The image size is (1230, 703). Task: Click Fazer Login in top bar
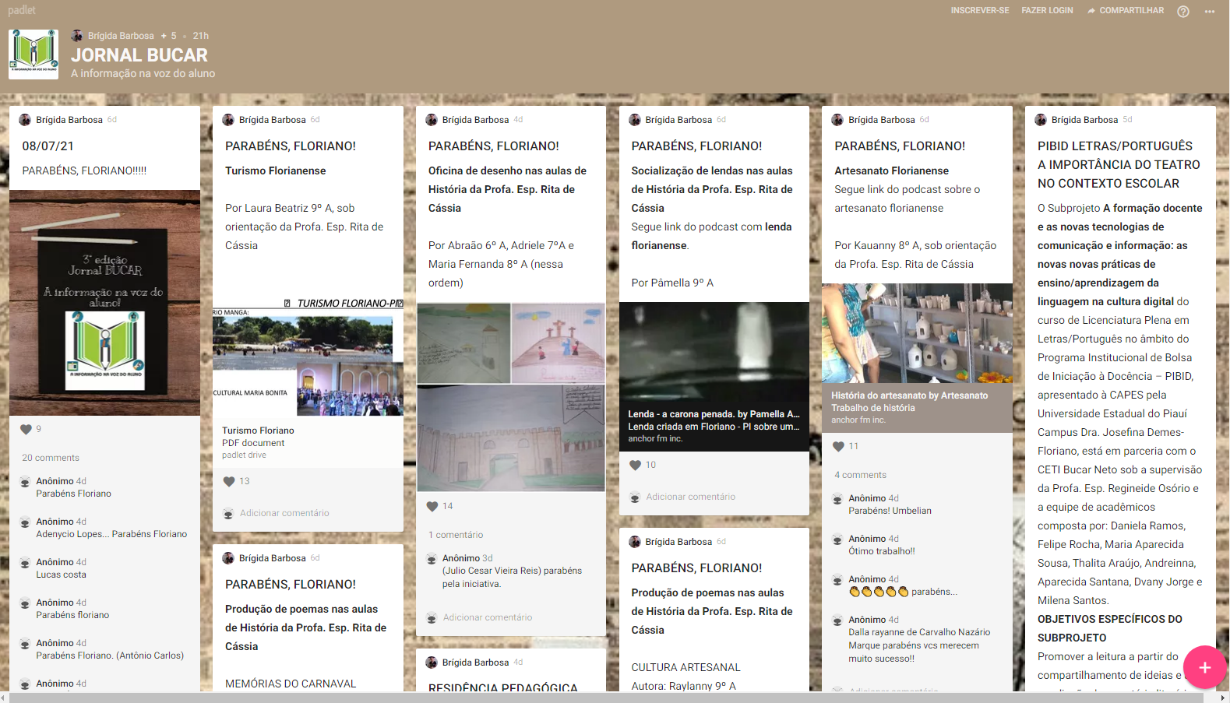[x=1047, y=11]
